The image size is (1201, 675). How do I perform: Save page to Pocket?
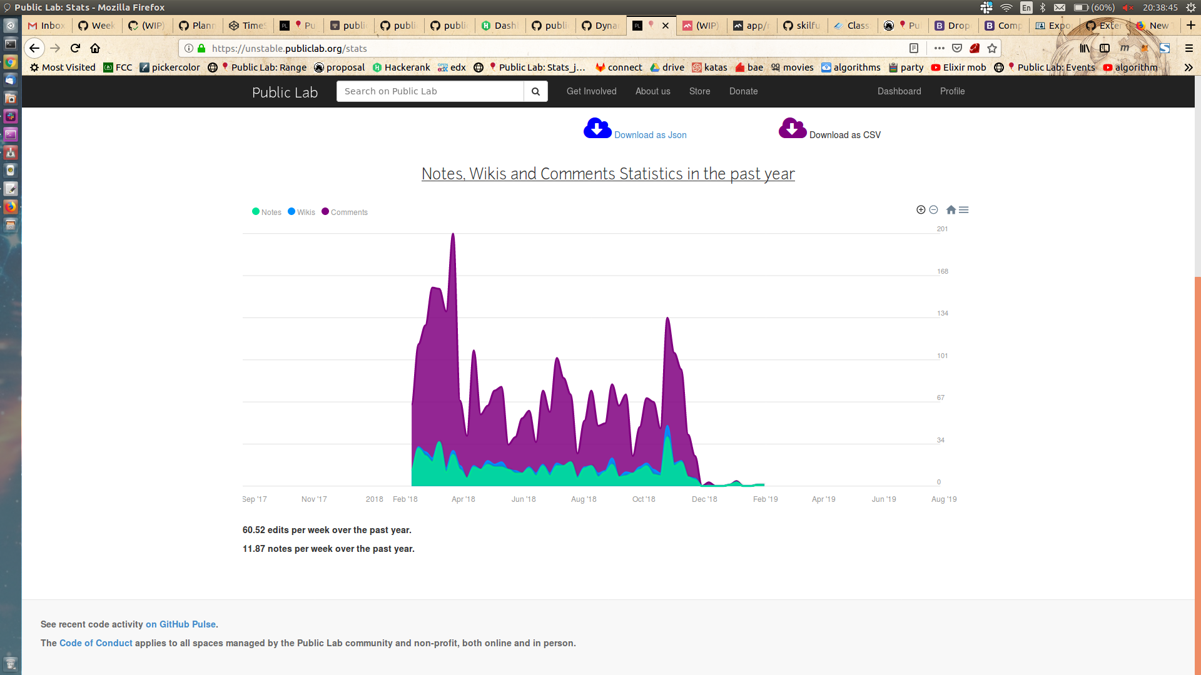click(957, 48)
